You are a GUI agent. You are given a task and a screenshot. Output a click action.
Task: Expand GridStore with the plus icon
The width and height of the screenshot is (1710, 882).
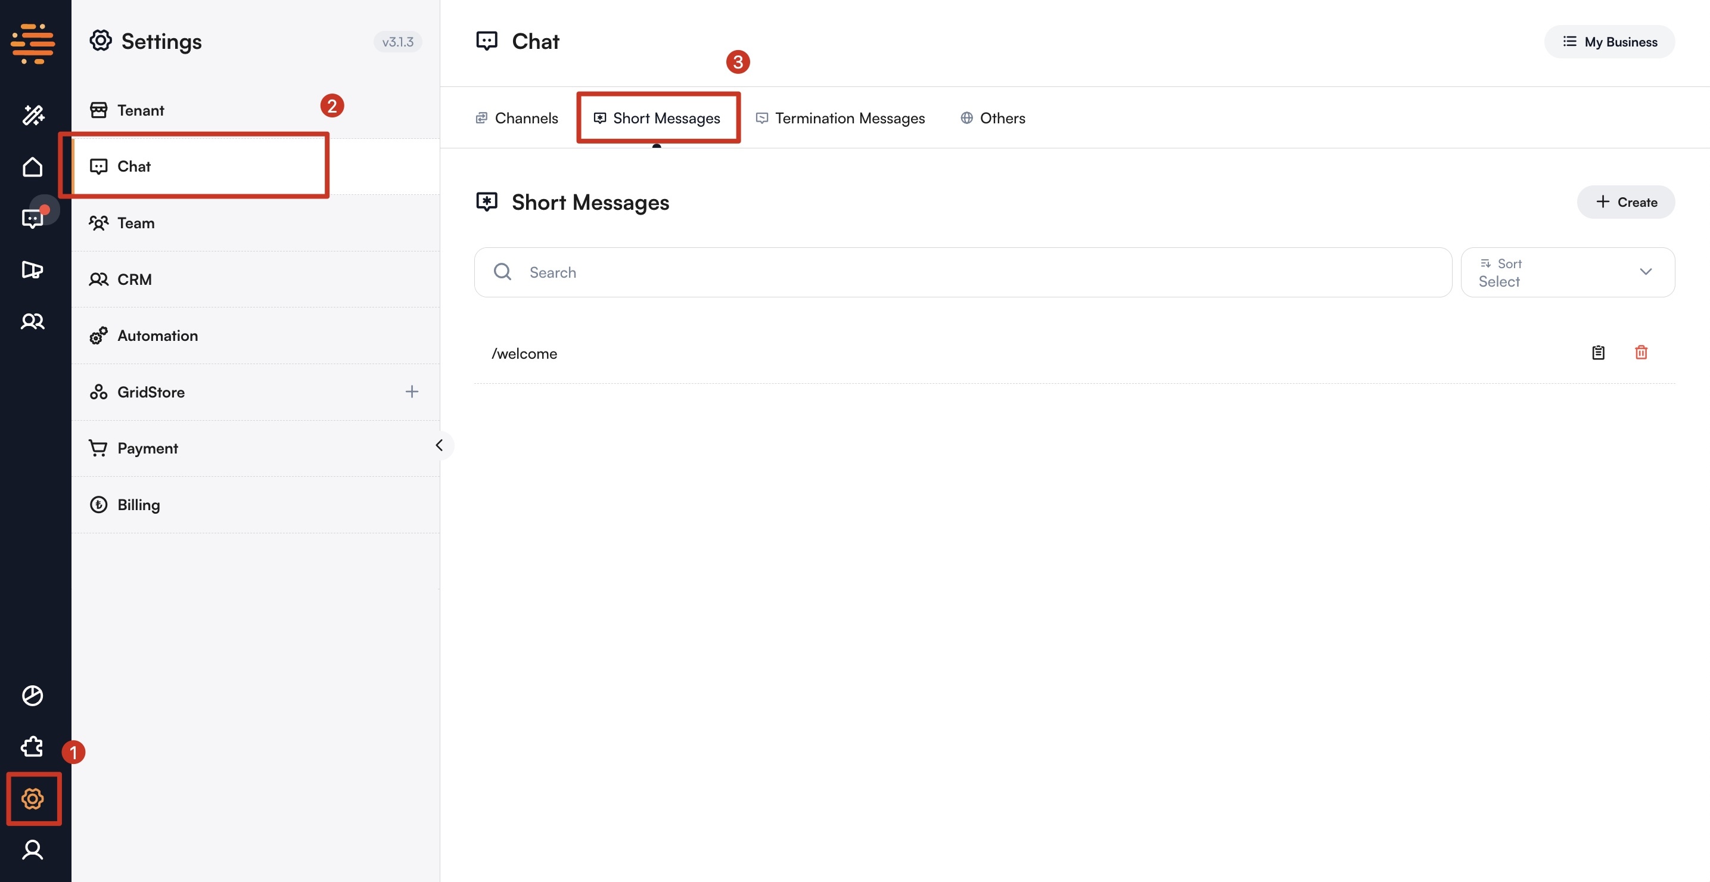(x=412, y=392)
